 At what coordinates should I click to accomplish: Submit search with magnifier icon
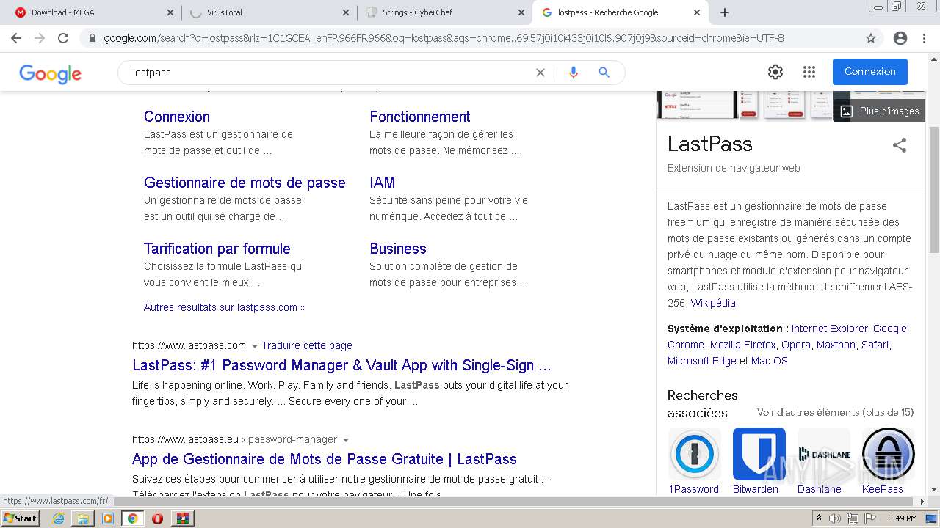click(604, 73)
